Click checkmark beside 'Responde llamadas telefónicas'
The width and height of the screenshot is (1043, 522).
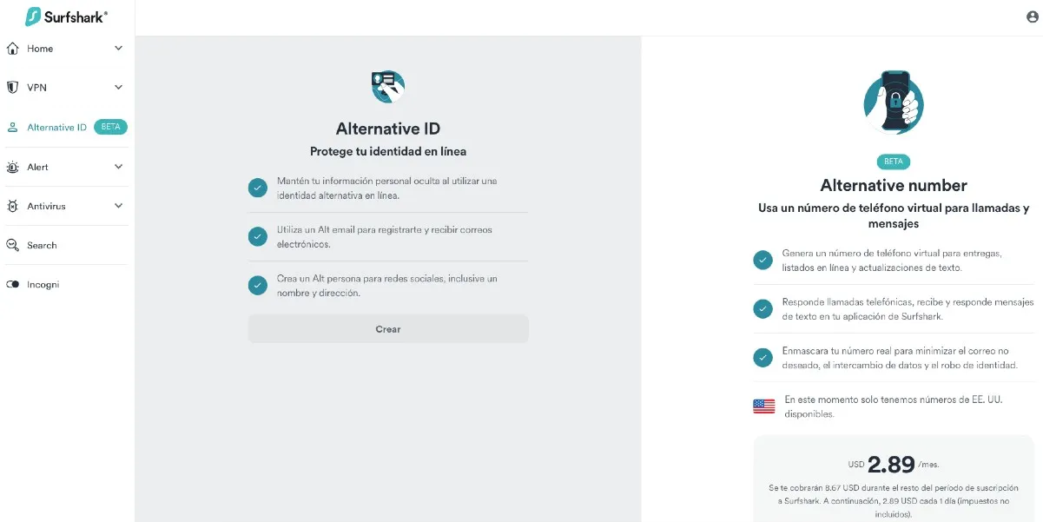pyautogui.click(x=762, y=308)
